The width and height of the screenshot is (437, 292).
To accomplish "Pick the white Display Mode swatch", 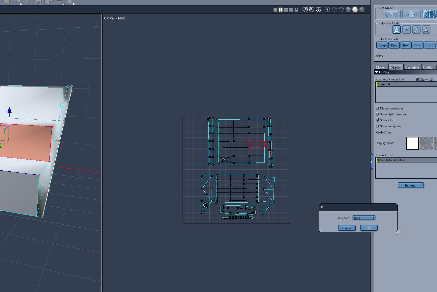I will pyautogui.click(x=412, y=143).
